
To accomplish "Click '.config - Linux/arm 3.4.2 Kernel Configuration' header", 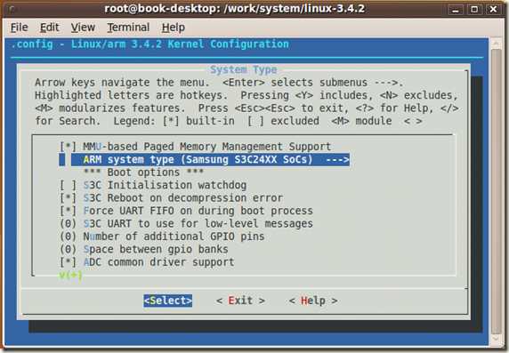I will pos(149,44).
